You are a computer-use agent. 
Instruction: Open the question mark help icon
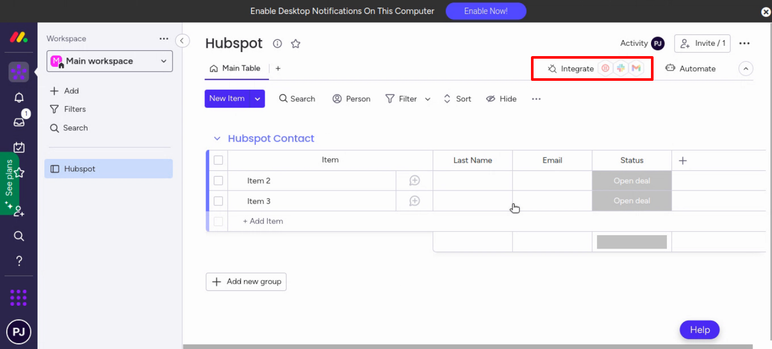[x=19, y=260]
